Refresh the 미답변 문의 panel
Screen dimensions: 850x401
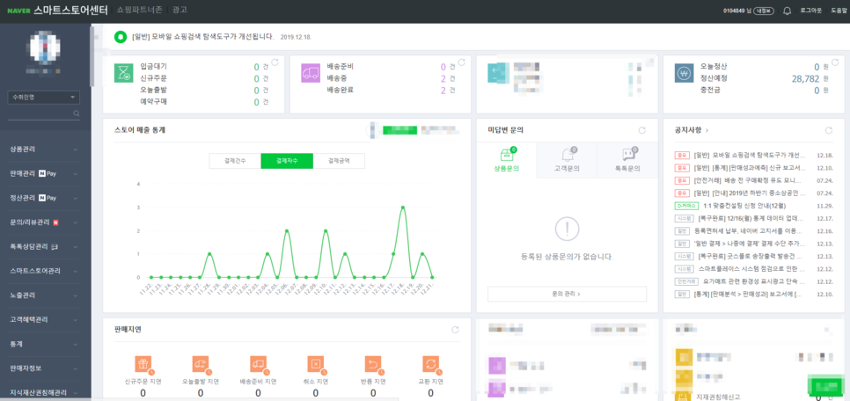[641, 131]
